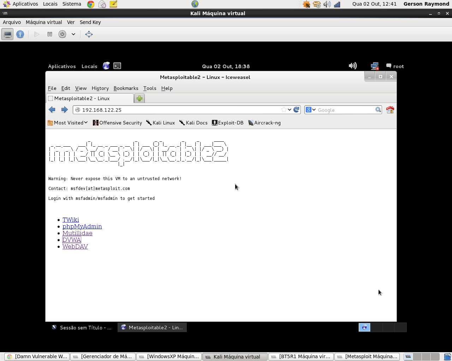This screenshot has width=452, height=361.
Task: Open the Offensive Security bookmark
Action: tap(117, 123)
